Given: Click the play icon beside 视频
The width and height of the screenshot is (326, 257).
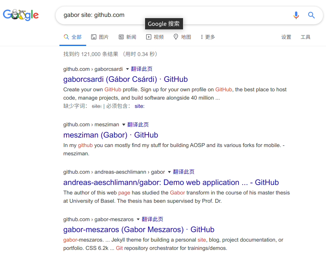Looking at the screenshot, I should click(x=149, y=37).
